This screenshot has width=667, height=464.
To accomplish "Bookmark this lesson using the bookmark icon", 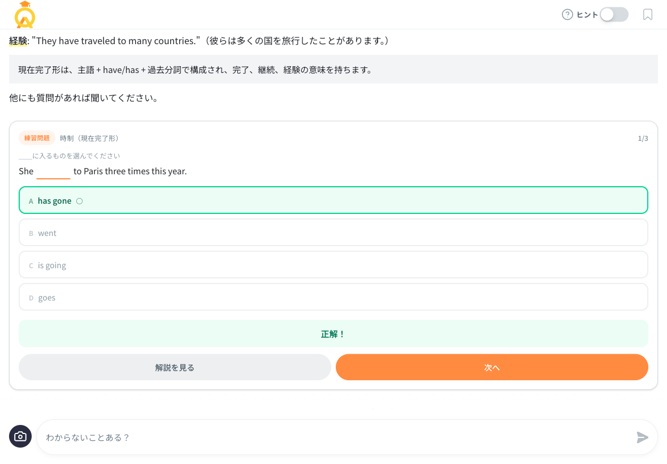I will pos(647,15).
